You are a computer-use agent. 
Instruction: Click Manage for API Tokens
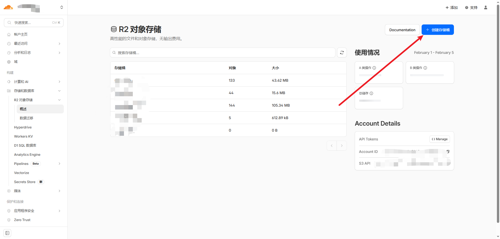pos(440,139)
